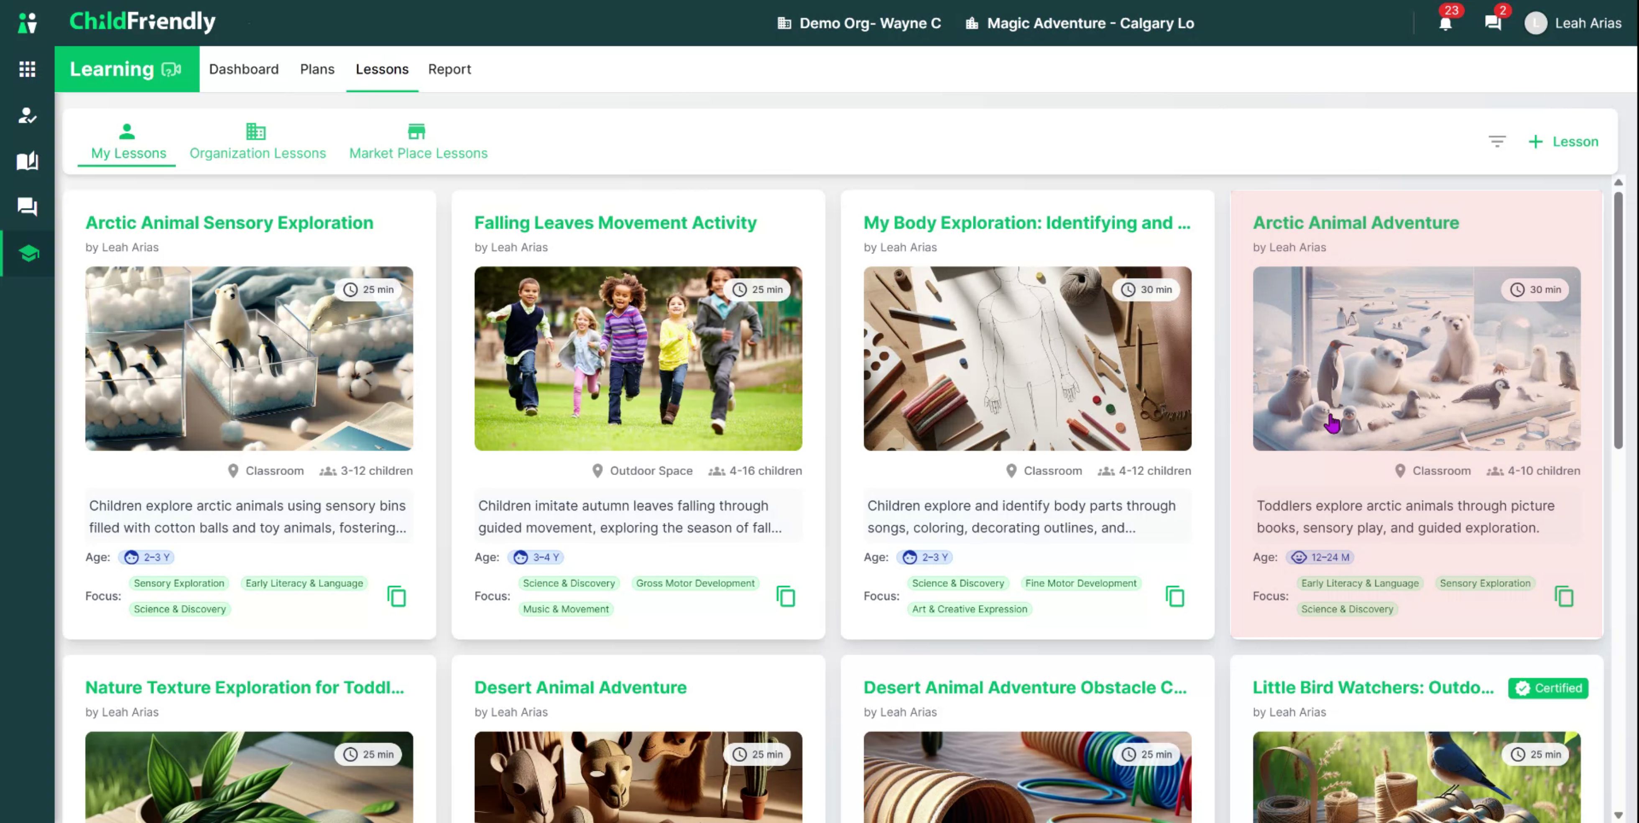The image size is (1639, 823).
Task: Click the Demo Org building icon
Action: pos(784,23)
